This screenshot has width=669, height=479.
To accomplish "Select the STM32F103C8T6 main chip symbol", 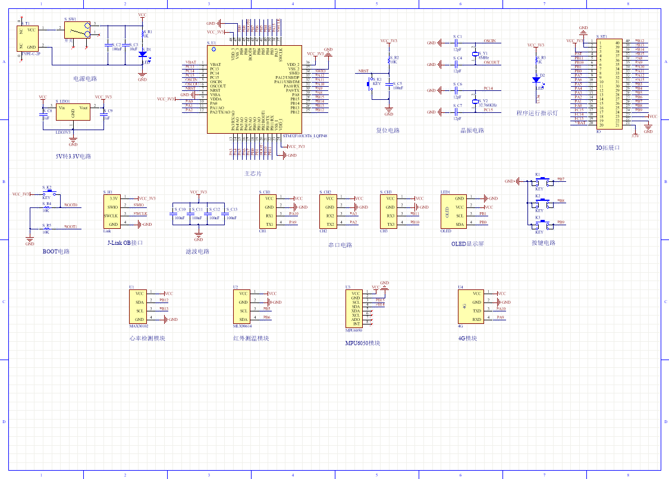I will (x=255, y=90).
